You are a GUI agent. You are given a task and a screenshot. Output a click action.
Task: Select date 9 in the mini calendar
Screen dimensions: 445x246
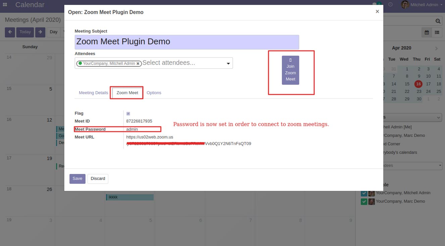tap(419, 76)
